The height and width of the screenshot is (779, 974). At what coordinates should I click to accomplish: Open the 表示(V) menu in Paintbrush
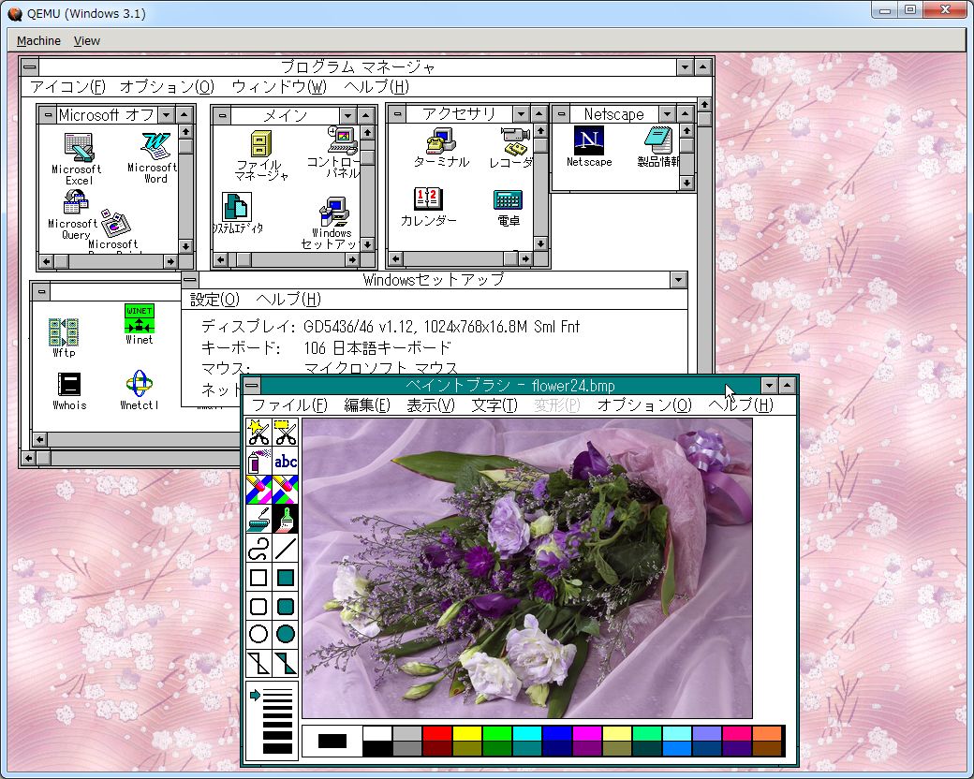pos(431,405)
